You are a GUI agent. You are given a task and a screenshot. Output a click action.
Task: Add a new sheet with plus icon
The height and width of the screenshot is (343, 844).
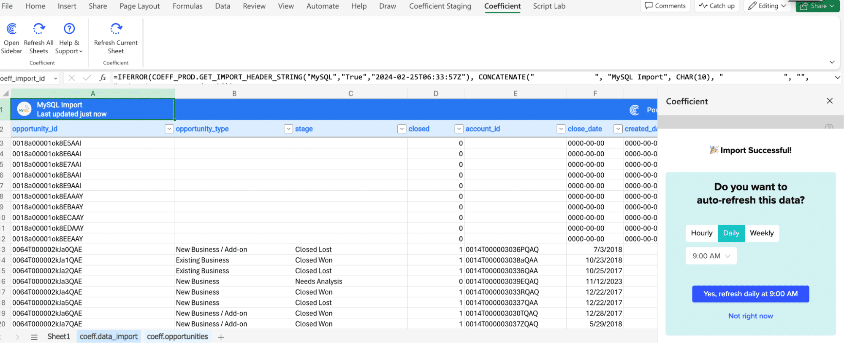(x=221, y=337)
